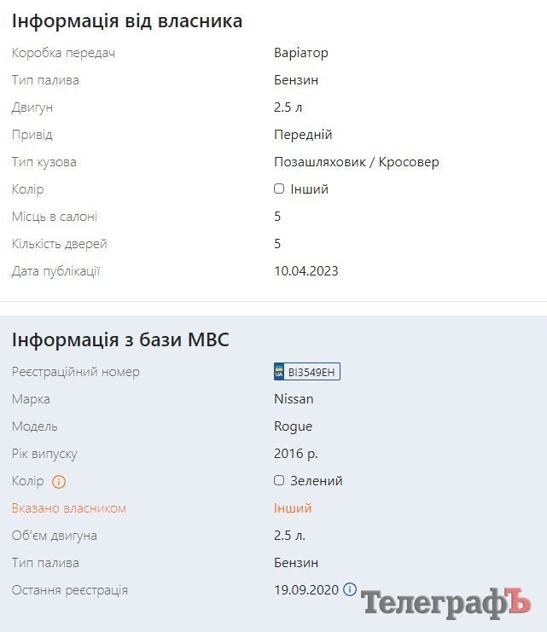Select the Nissan make value
Viewport: 547px width, 632px height.
(x=294, y=399)
